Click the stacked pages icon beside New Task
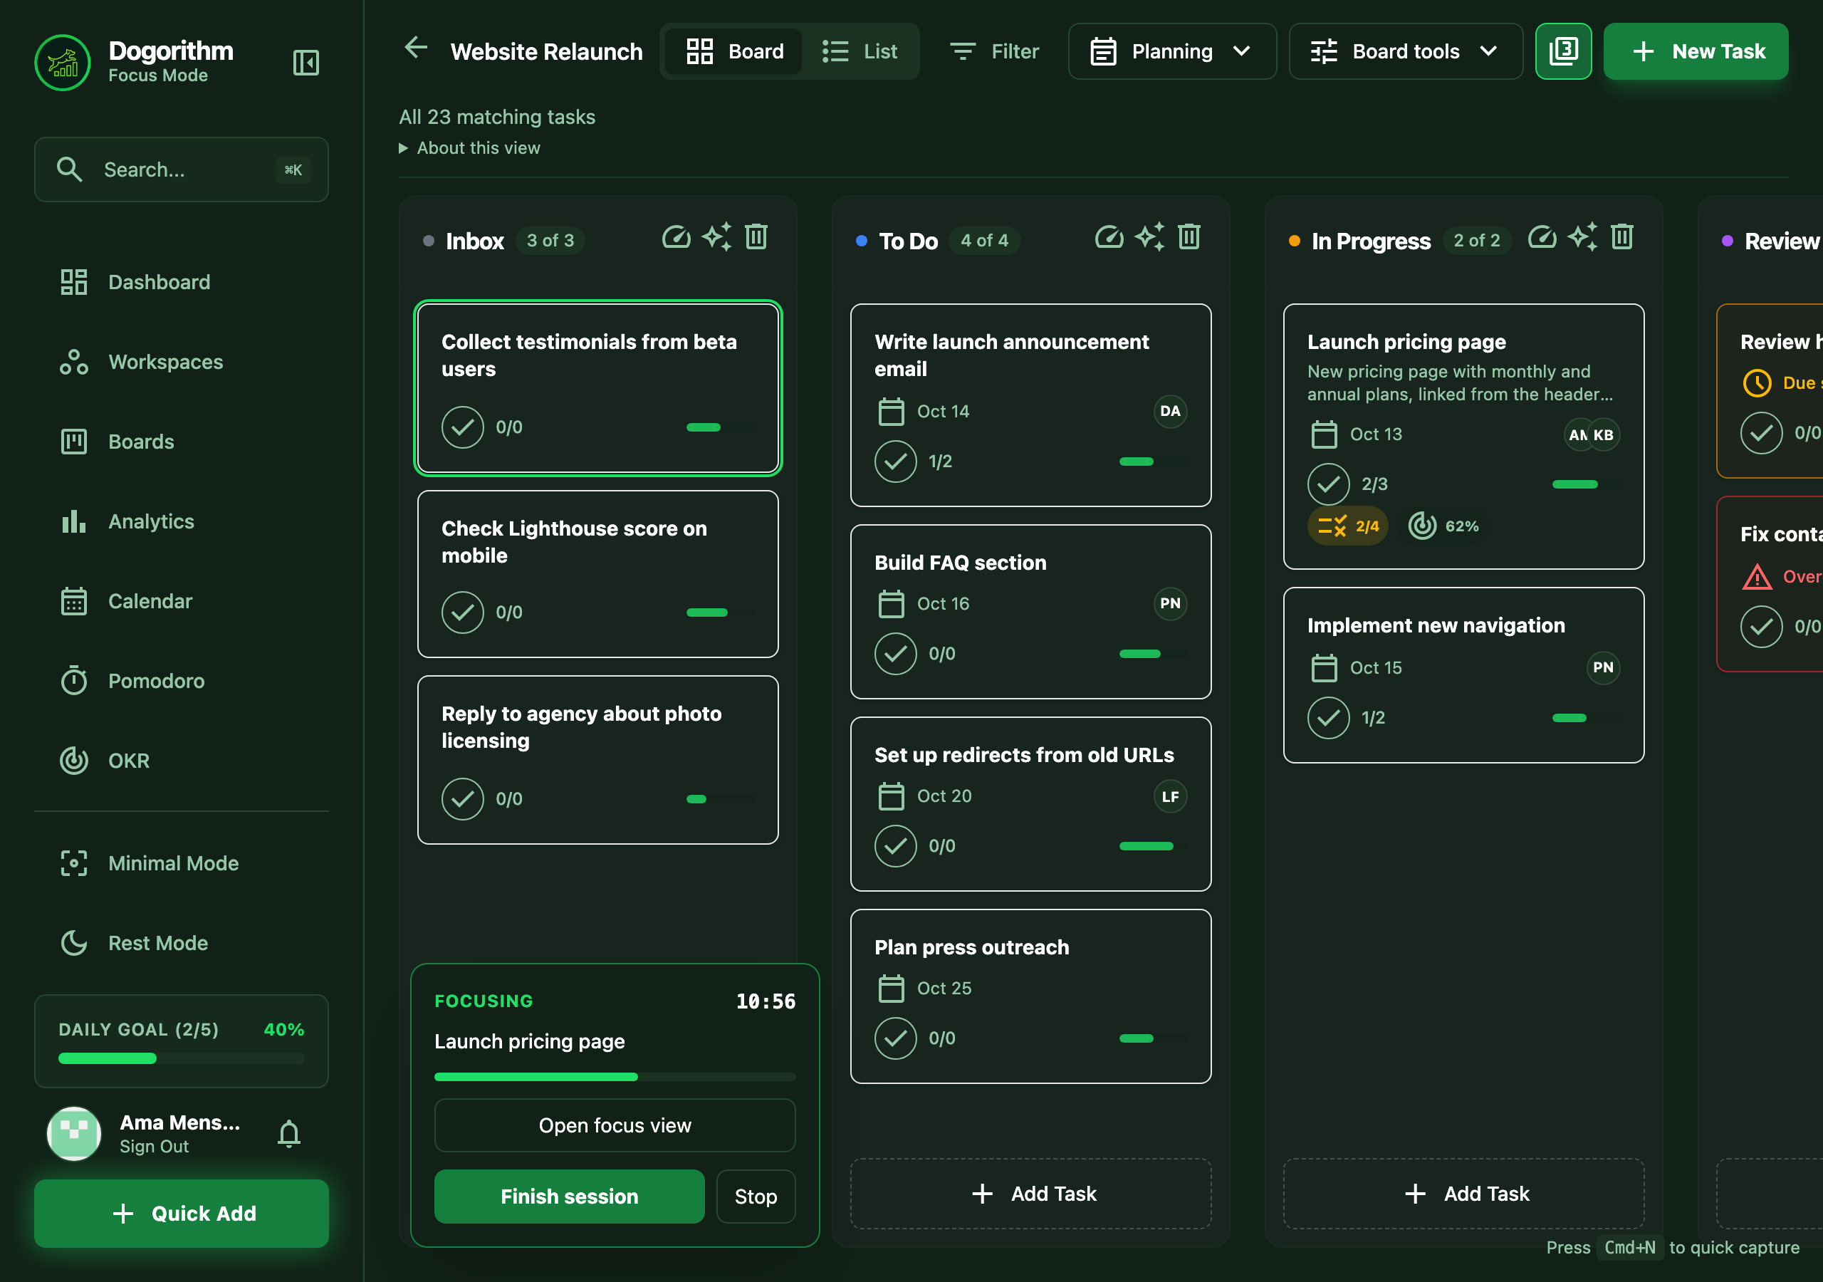Screen dimensions: 1823x1282 1562,51
